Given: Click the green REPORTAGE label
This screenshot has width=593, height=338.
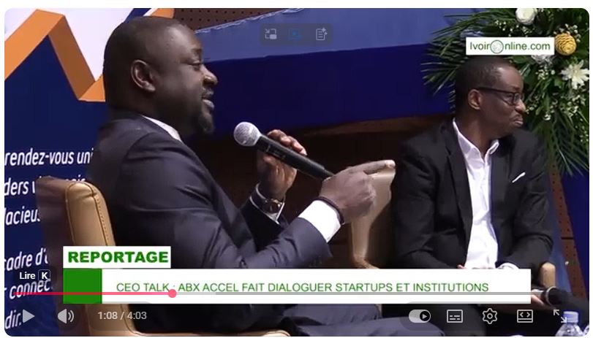Looking at the screenshot, I should pos(117,257).
